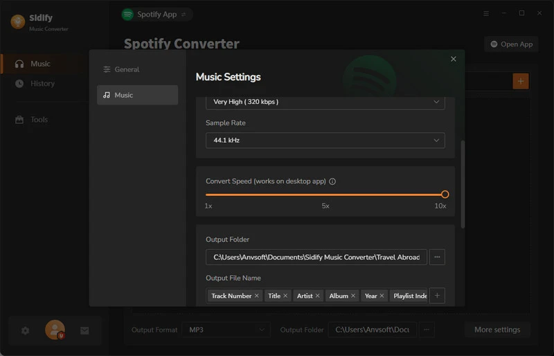Click the sliders icon beside General

(107, 69)
